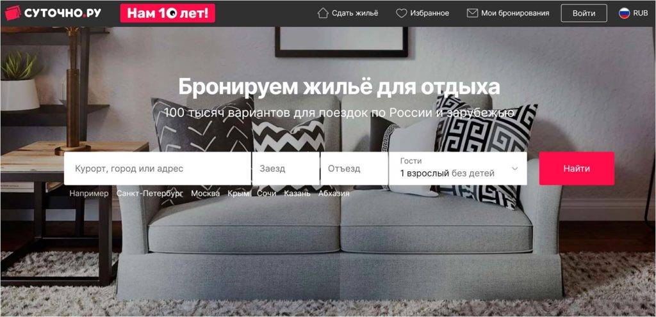This screenshot has height=317, width=656.
Task: Expand the Гости dropdown chevron
Action: click(x=515, y=169)
